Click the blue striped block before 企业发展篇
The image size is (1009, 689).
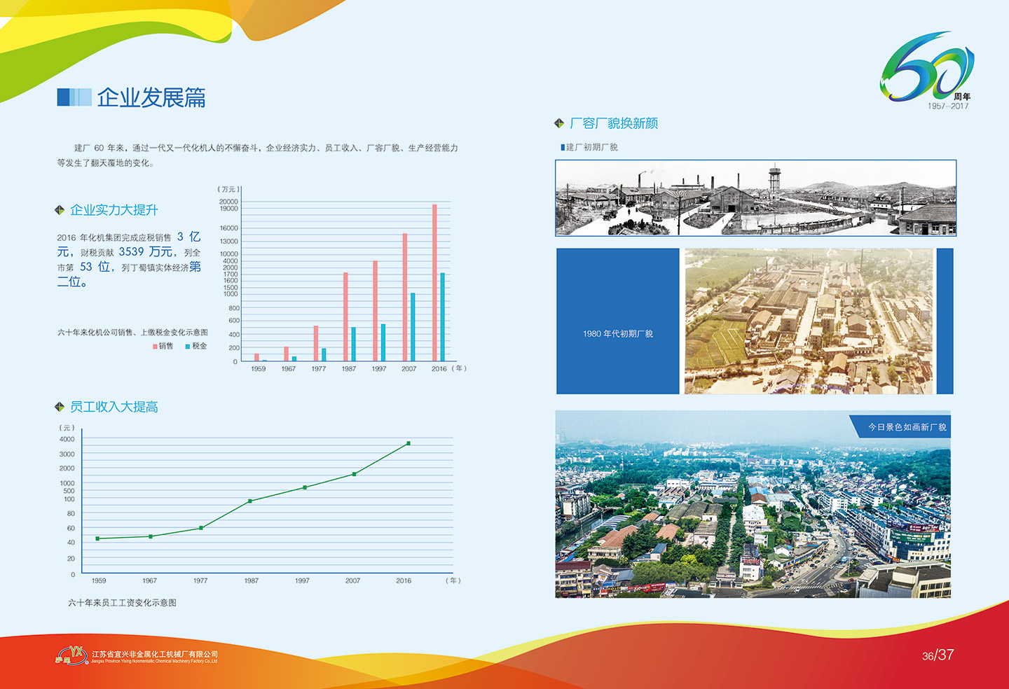pos(74,97)
